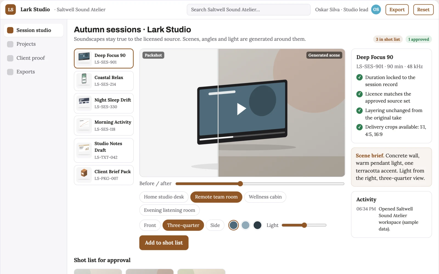Click the Client proof sidebar icon

pos(10,58)
